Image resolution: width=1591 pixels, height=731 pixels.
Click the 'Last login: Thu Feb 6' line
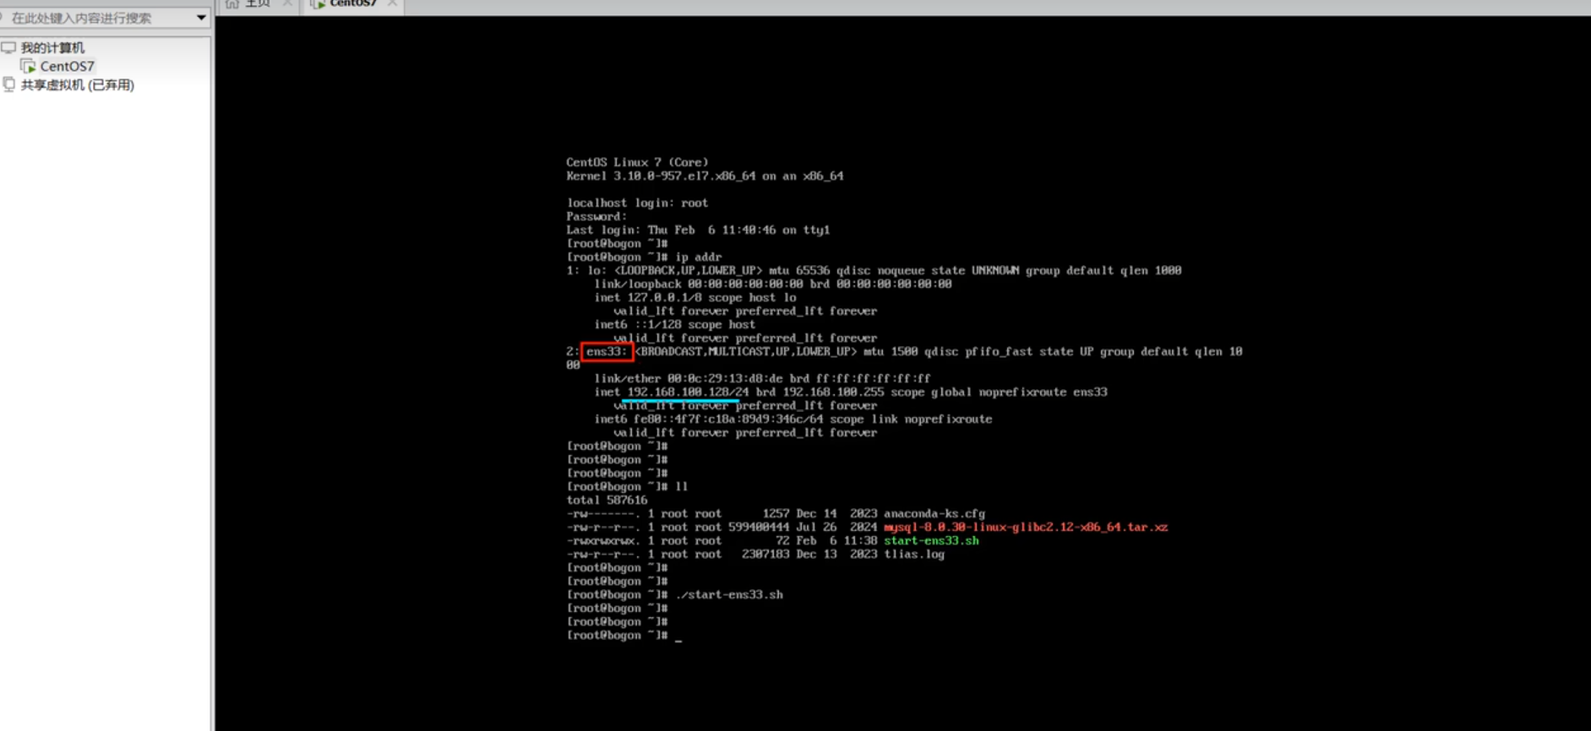(x=698, y=230)
